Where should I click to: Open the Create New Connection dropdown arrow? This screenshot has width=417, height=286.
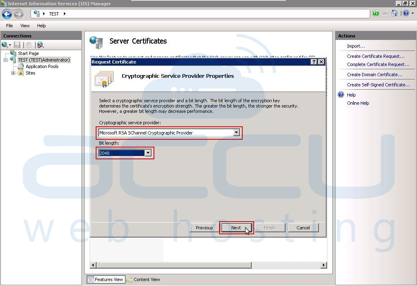click(10, 45)
